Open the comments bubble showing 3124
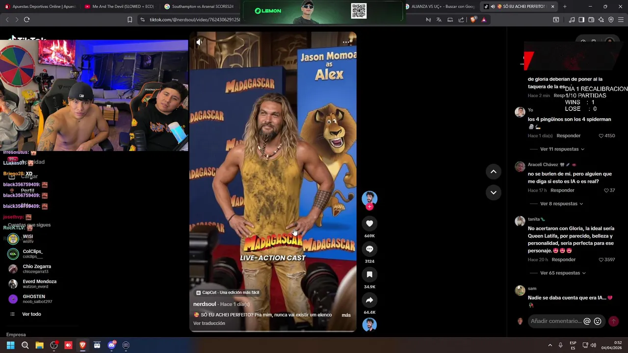 (369, 249)
